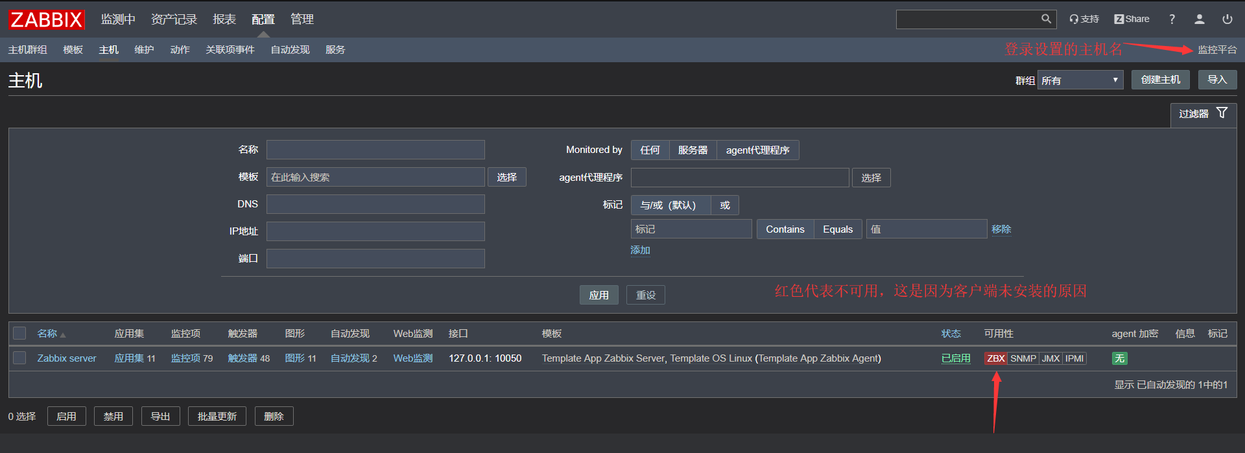Screen dimensions: 1245x453
Task: Open the Zabbix Share link
Action: tap(1132, 19)
